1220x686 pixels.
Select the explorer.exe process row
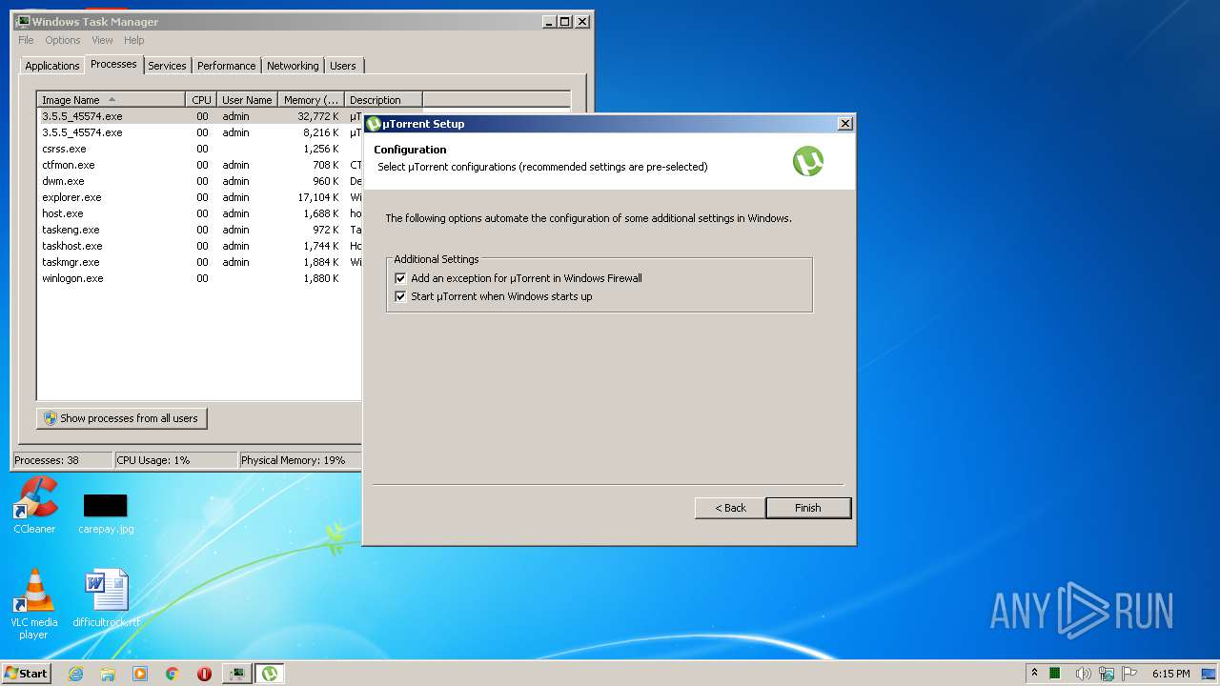200,197
